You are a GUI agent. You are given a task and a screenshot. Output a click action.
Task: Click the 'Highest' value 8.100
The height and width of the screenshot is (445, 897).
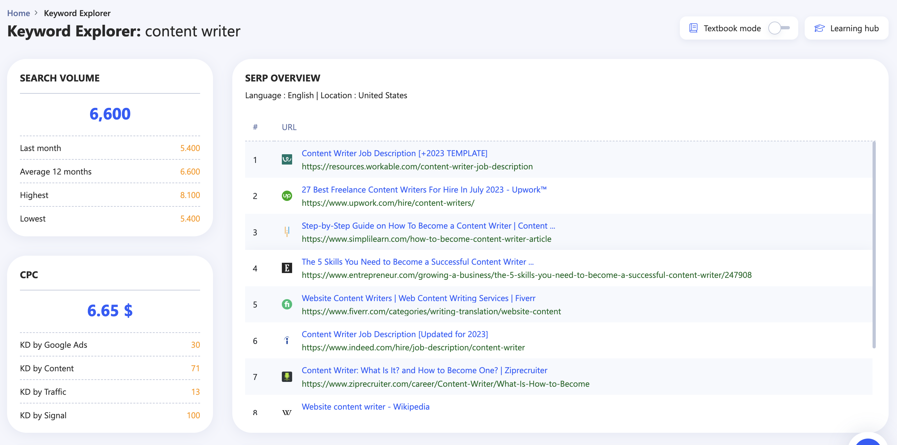click(x=190, y=195)
